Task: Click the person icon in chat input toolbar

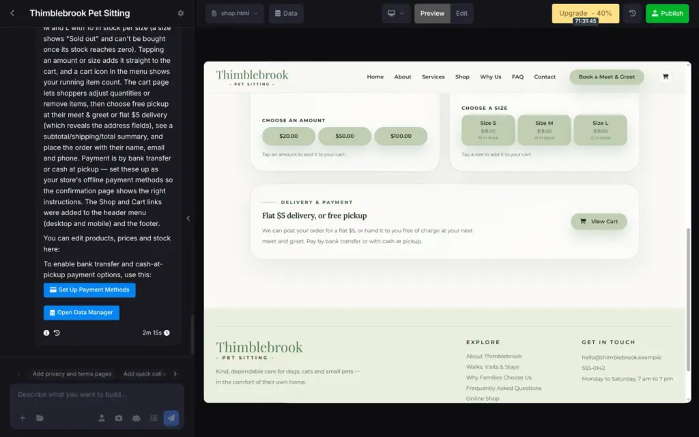Action: pos(102,418)
